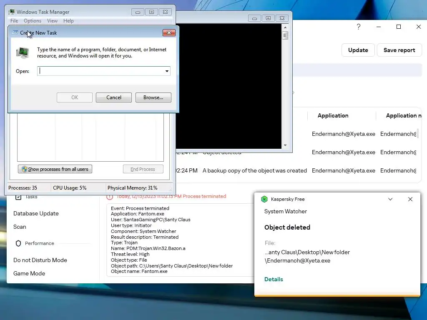
Task: Click 'Threat level: High' detail line
Action: point(130,254)
